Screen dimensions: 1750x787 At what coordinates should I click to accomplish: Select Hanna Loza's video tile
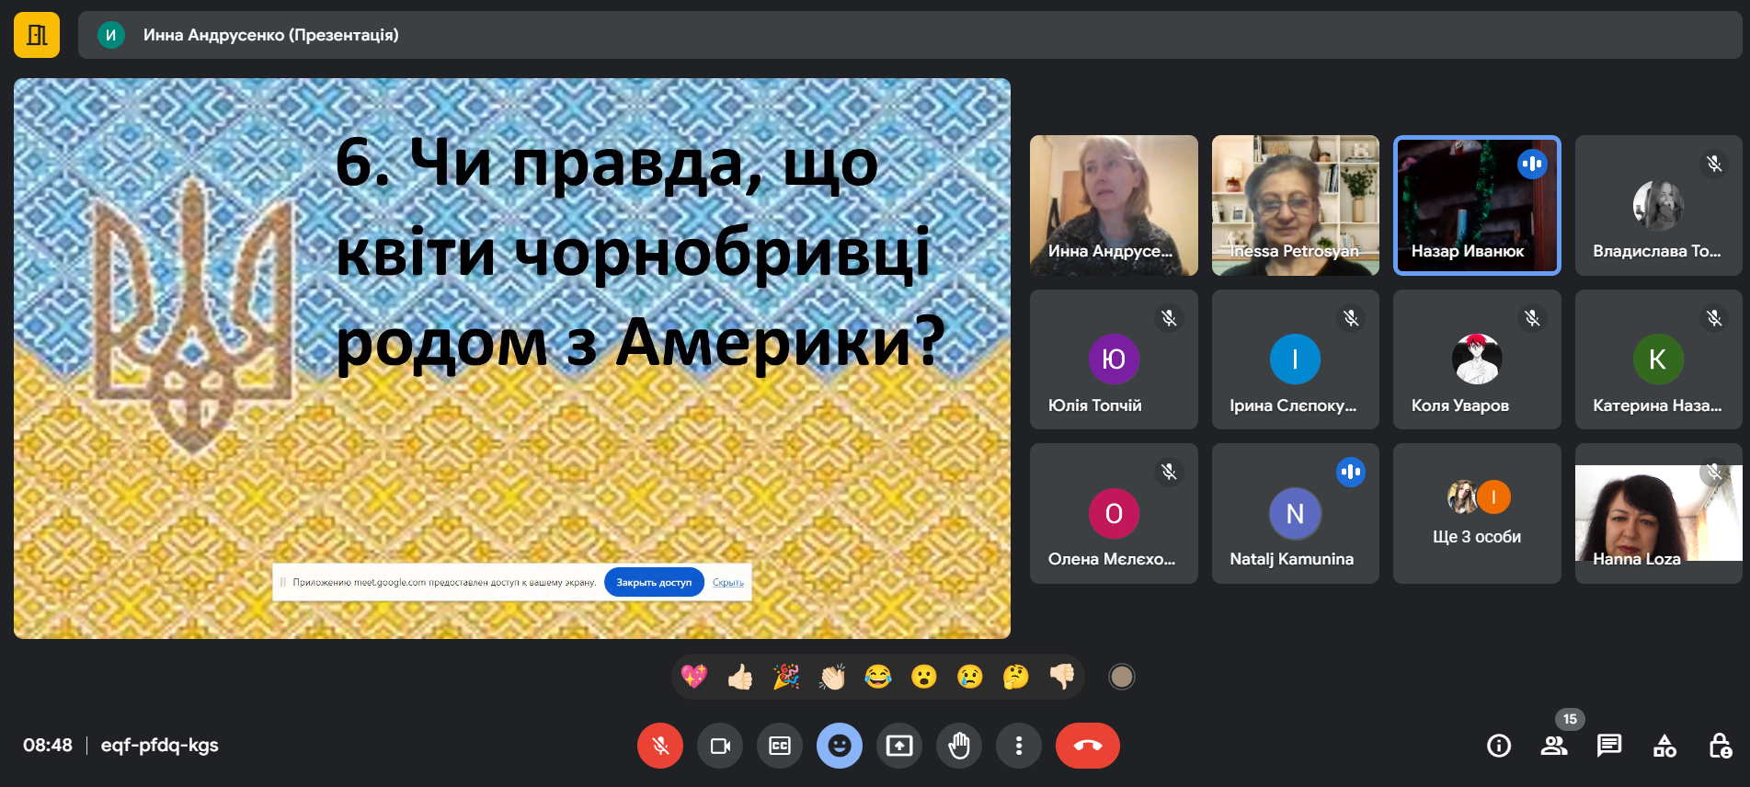[1658, 513]
